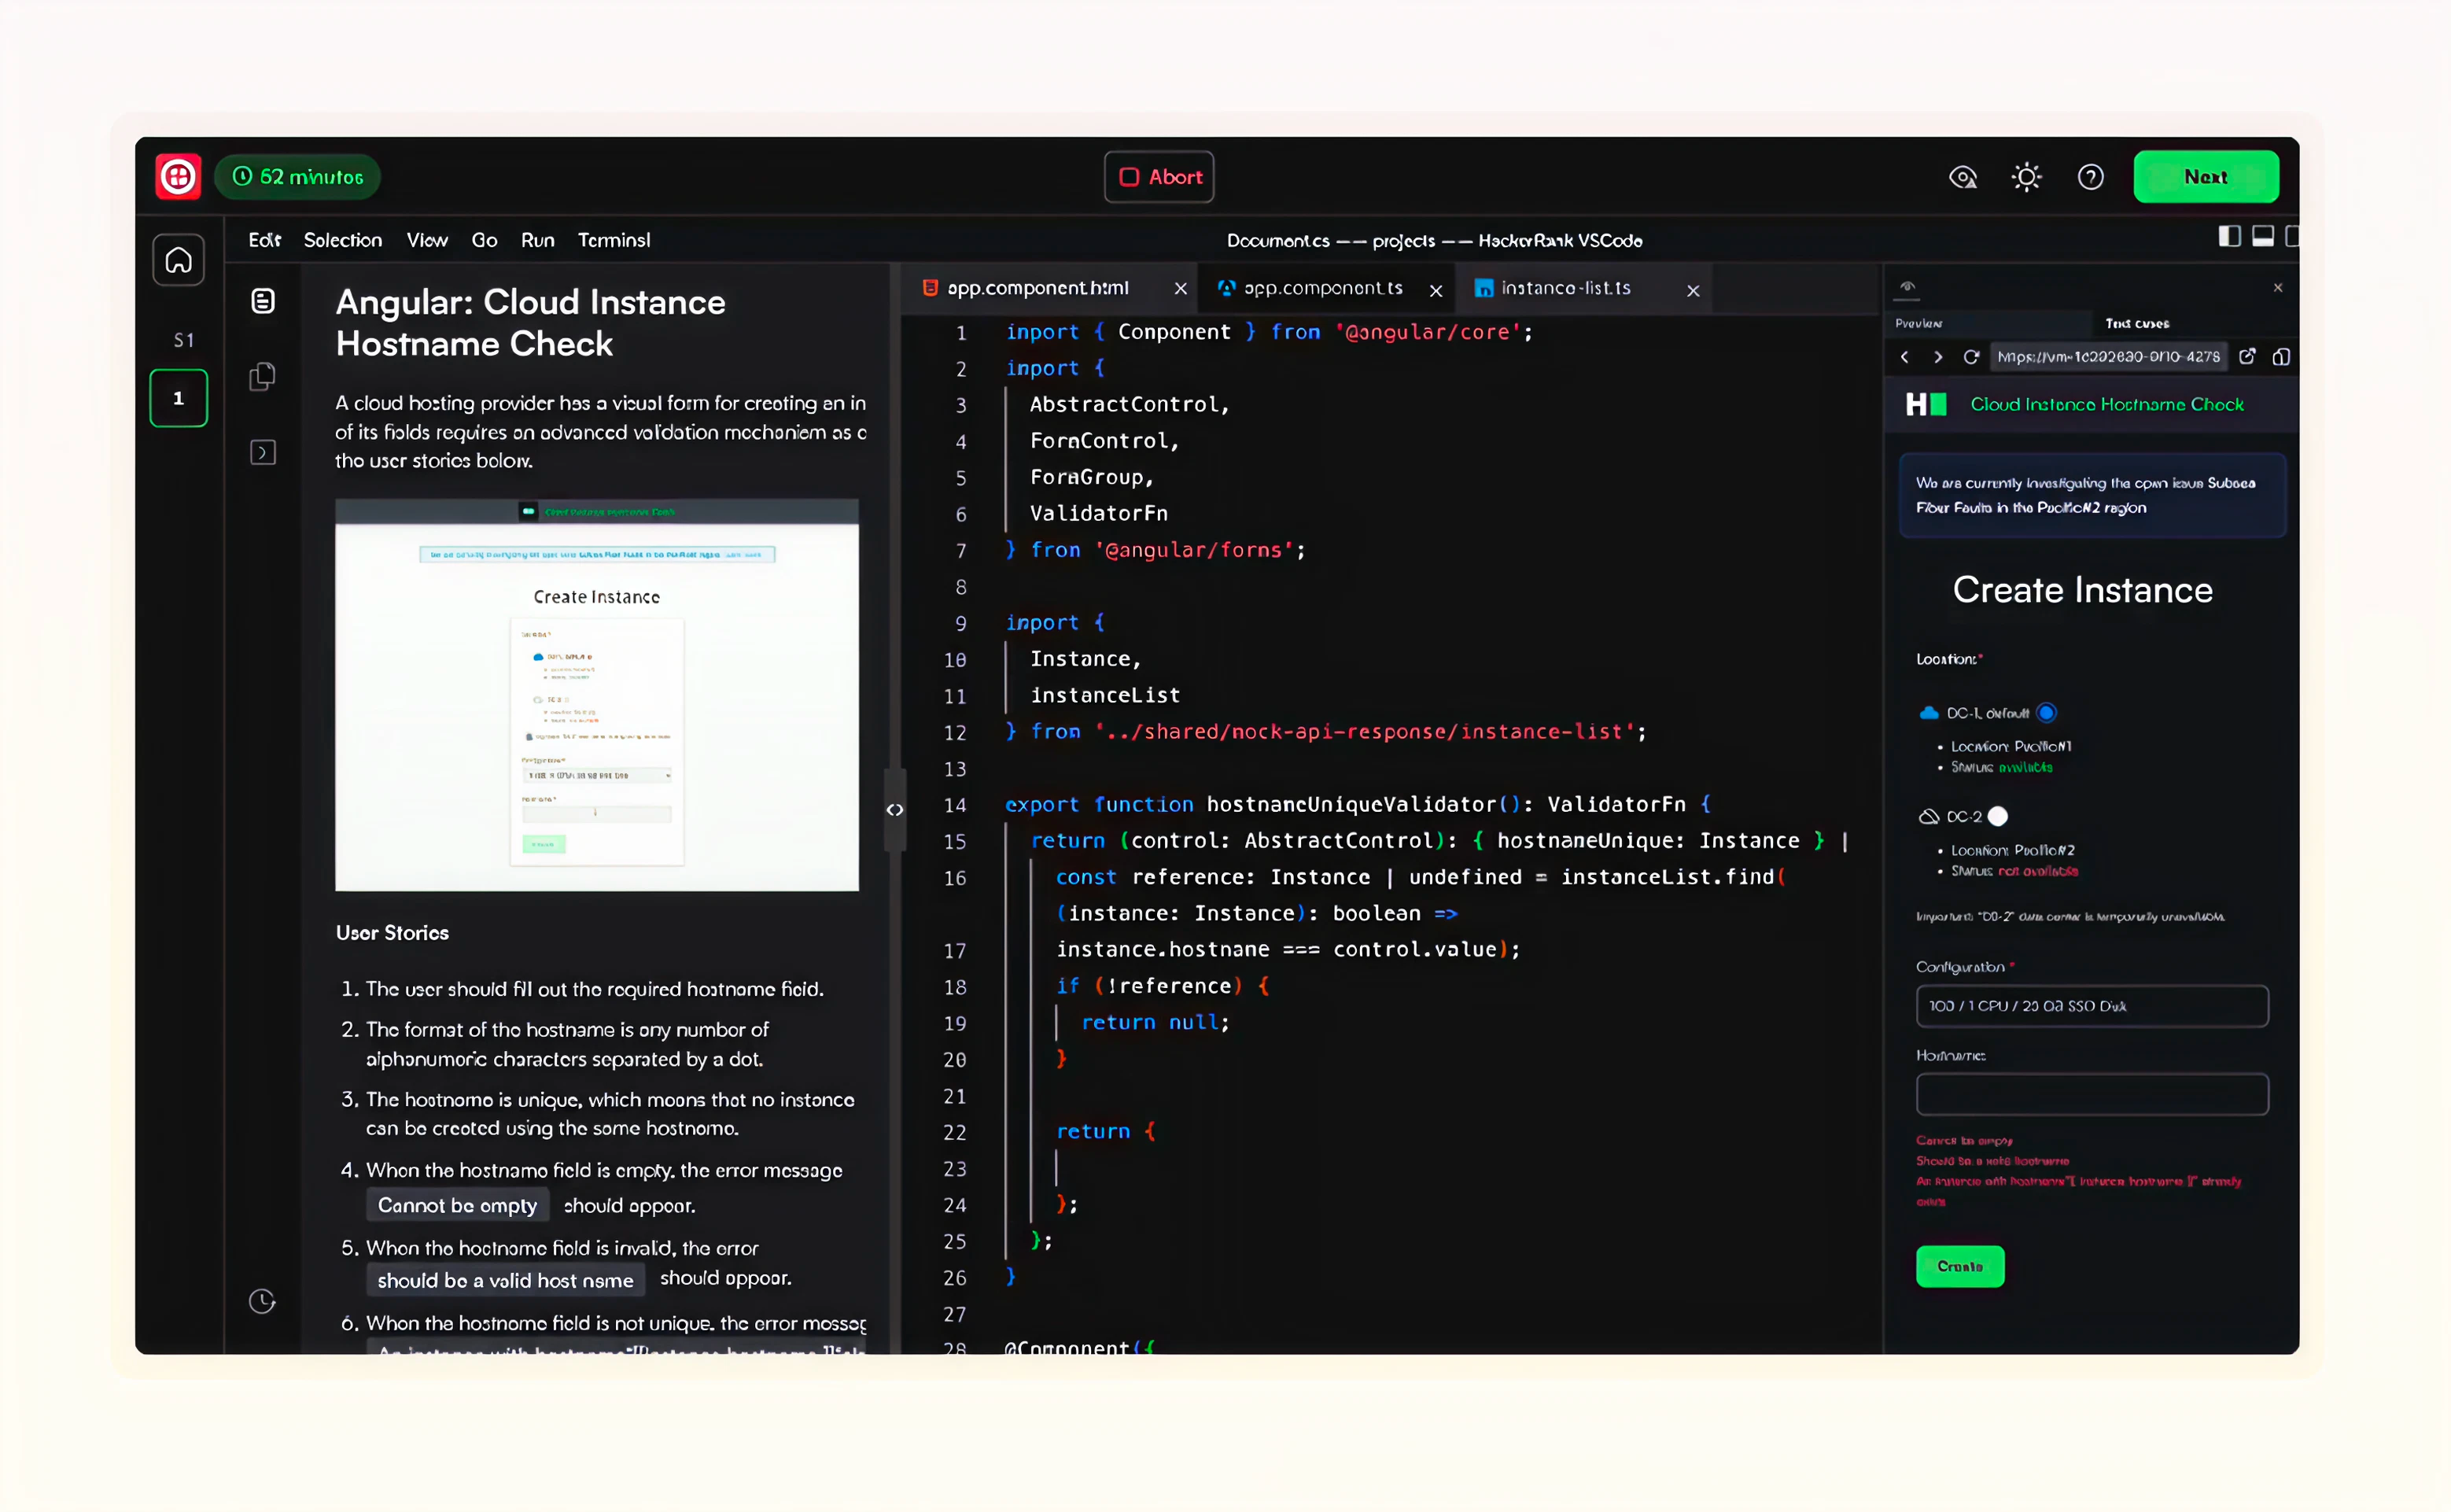
Task: Open the terminal icon in the sidebar
Action: (263, 452)
